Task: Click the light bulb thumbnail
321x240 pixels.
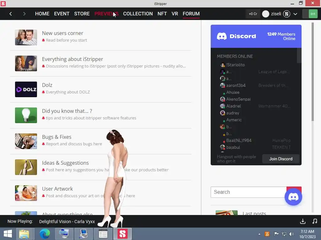Action: pos(26,115)
